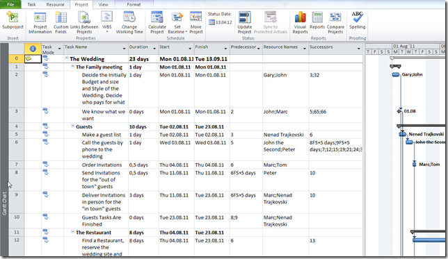The height and width of the screenshot is (259, 448).
Task: Click milestone diamond labeled 01.08 in Gantt
Action: point(399,111)
